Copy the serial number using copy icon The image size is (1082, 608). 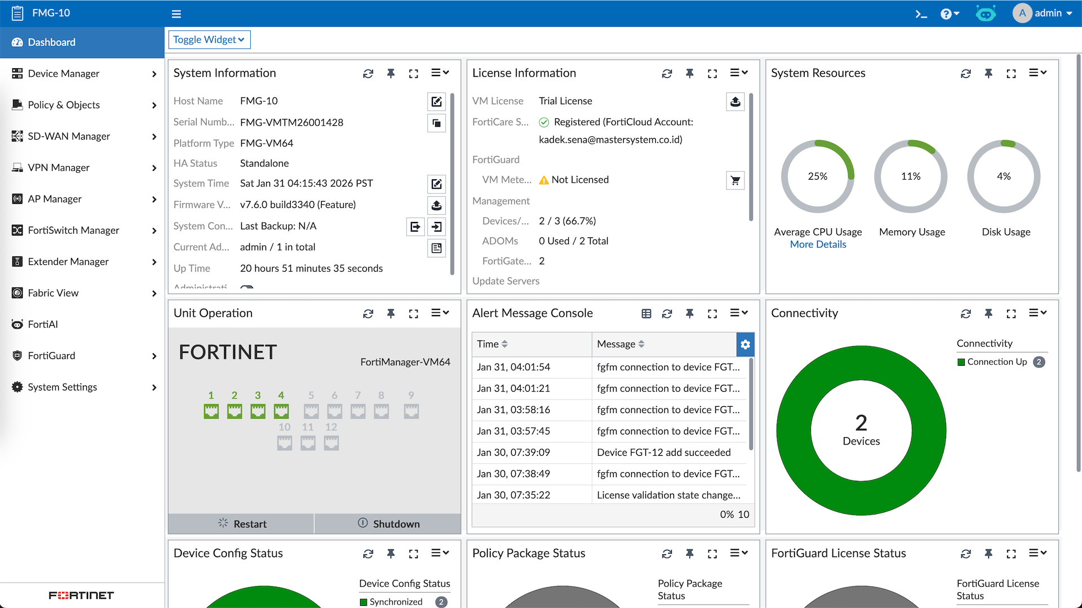point(436,123)
